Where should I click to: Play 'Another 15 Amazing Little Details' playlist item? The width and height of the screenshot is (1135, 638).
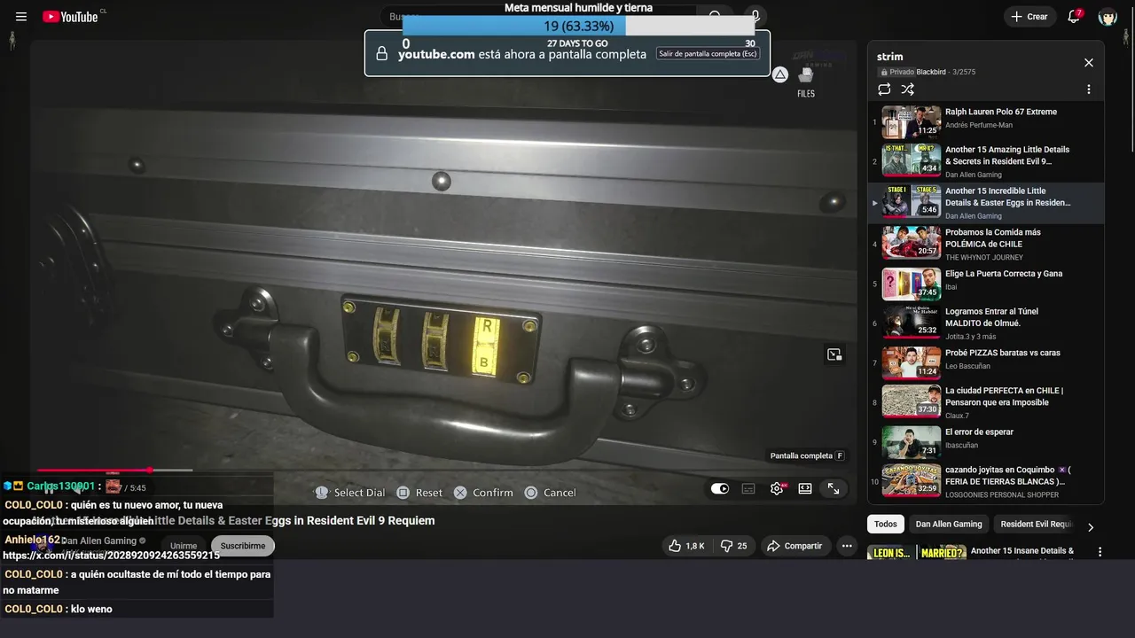click(984, 161)
